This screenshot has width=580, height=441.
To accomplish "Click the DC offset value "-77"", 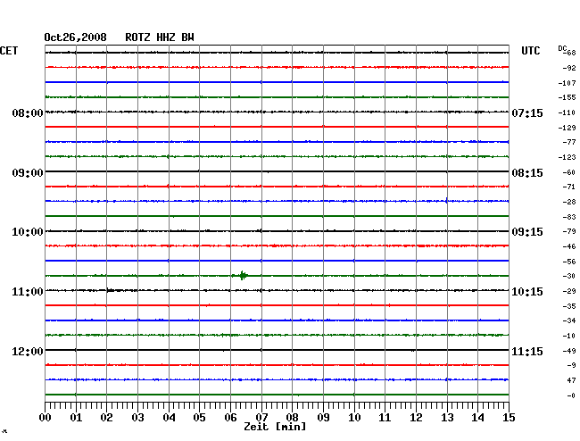I will pos(569,142).
